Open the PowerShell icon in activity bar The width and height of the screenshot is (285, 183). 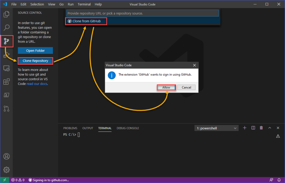coord(6,95)
